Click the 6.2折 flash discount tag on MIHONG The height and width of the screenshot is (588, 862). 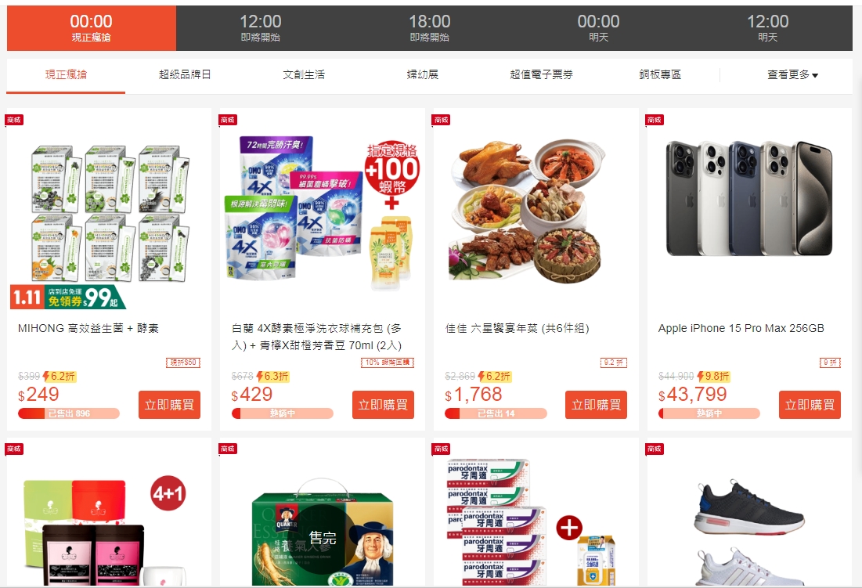point(59,377)
